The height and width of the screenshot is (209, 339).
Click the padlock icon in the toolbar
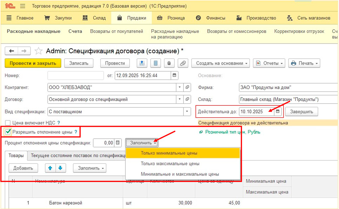(x=169, y=63)
